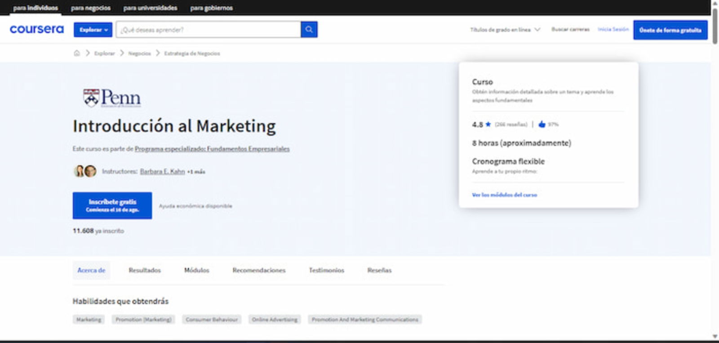Click the magnifier search button
Screen dimensions: 719x343
click(x=309, y=29)
